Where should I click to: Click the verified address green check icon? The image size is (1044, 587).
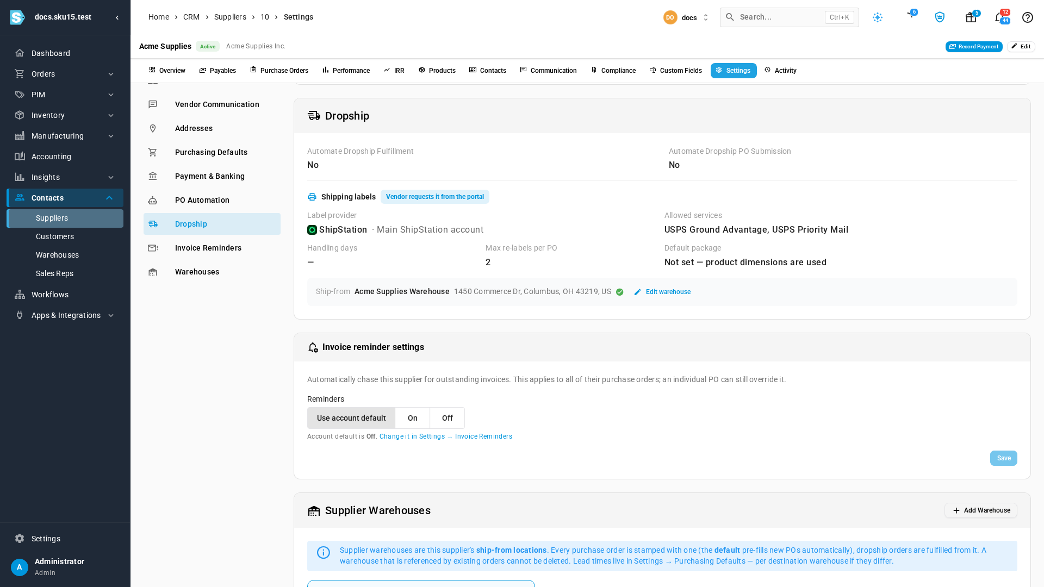(x=620, y=292)
